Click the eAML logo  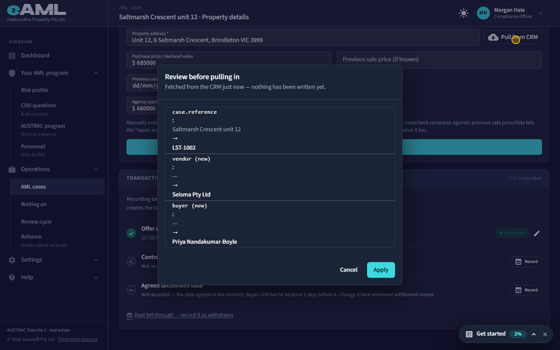[x=36, y=10]
